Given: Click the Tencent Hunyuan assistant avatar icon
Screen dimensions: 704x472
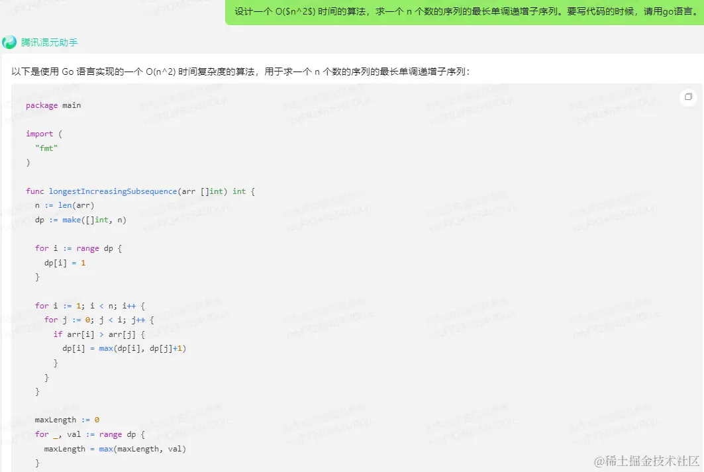Looking at the screenshot, I should [9, 42].
